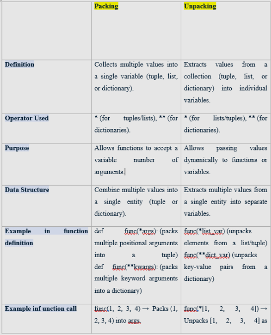The width and height of the screenshot is (271, 335).
Task: Click the underlined func(**dict_var) text
Action: pos(207,255)
